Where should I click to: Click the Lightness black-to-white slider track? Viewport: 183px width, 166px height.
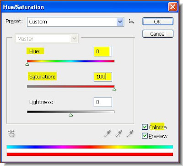(x=71, y=112)
